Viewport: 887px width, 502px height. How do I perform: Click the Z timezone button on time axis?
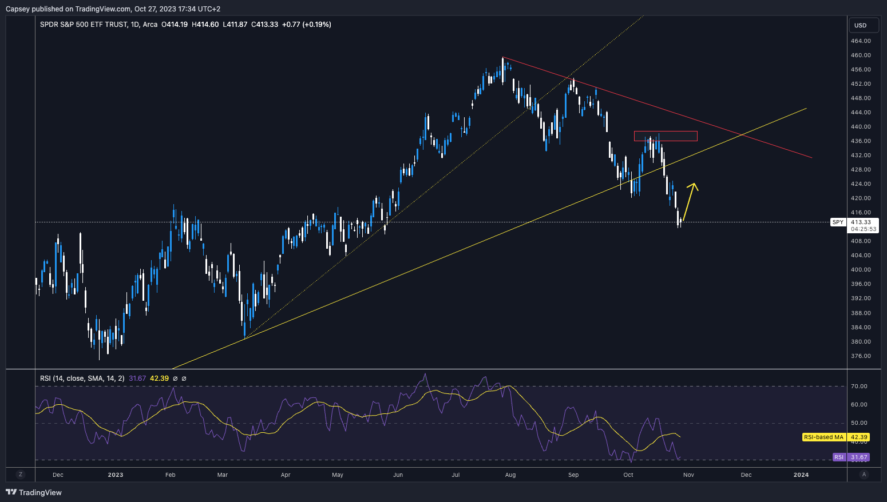[21, 475]
